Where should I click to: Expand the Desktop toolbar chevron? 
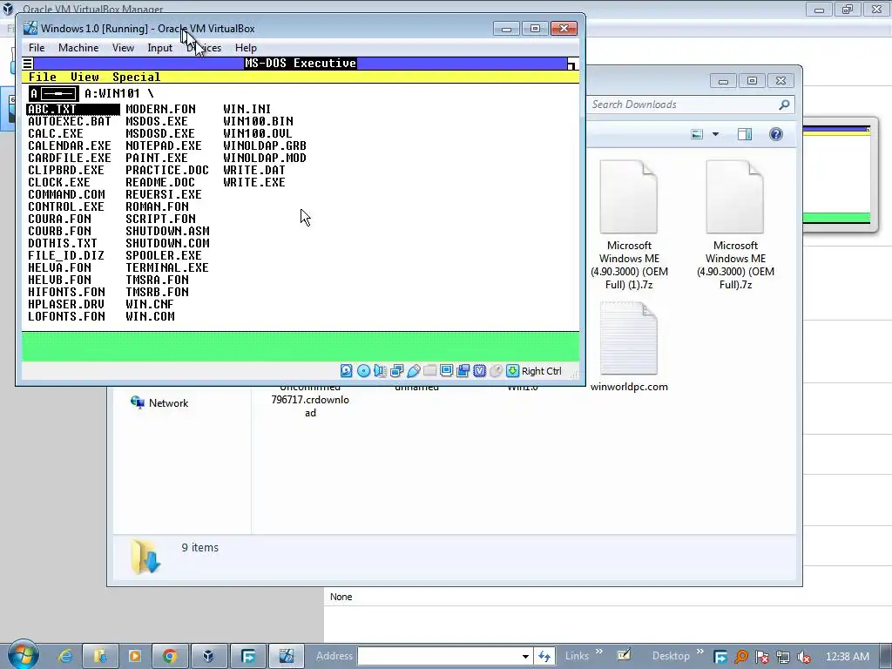point(699,652)
